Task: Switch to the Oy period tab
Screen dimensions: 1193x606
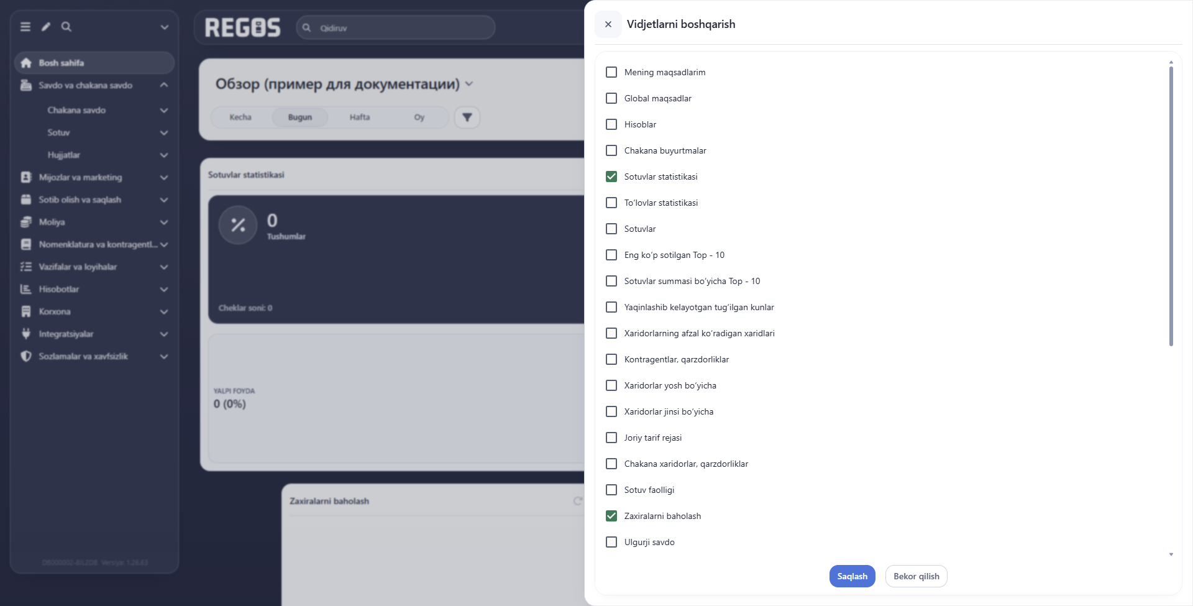Action: (419, 117)
